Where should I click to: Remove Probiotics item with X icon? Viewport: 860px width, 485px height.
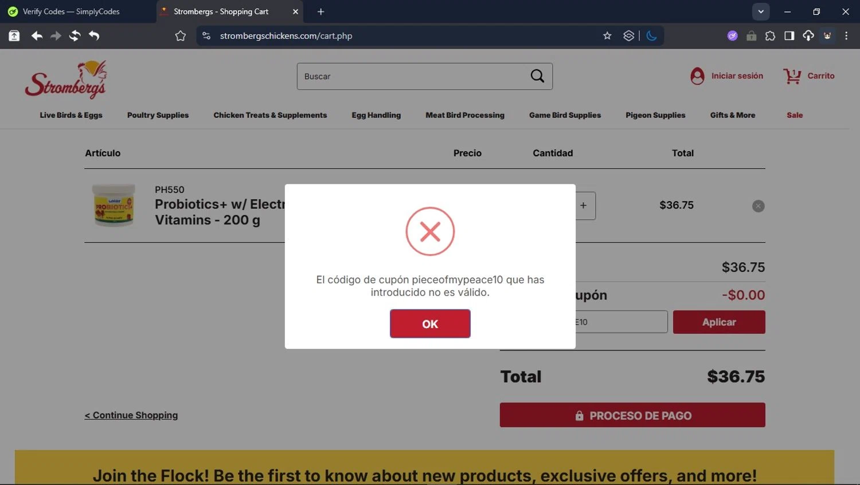point(758,206)
